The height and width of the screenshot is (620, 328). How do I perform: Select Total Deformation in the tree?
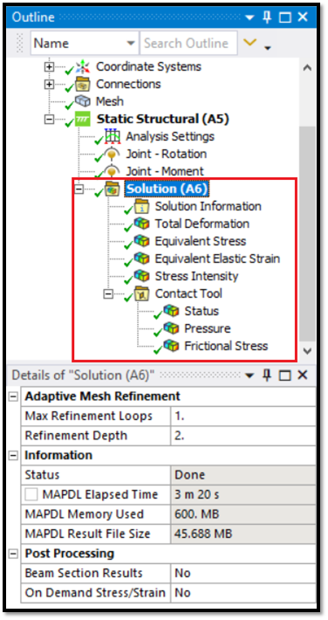click(x=202, y=224)
